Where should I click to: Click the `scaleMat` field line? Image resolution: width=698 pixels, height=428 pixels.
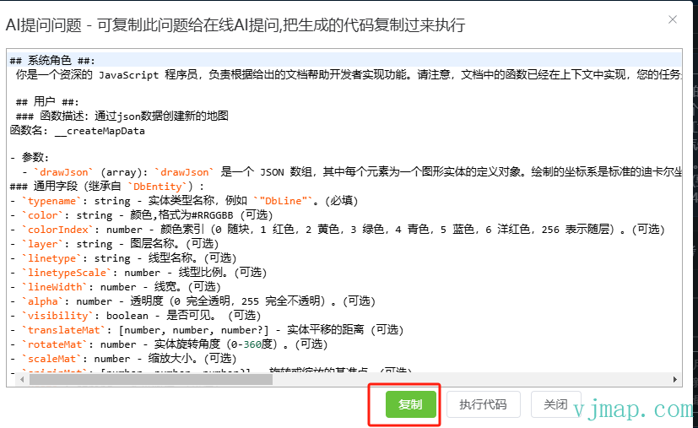(123, 359)
